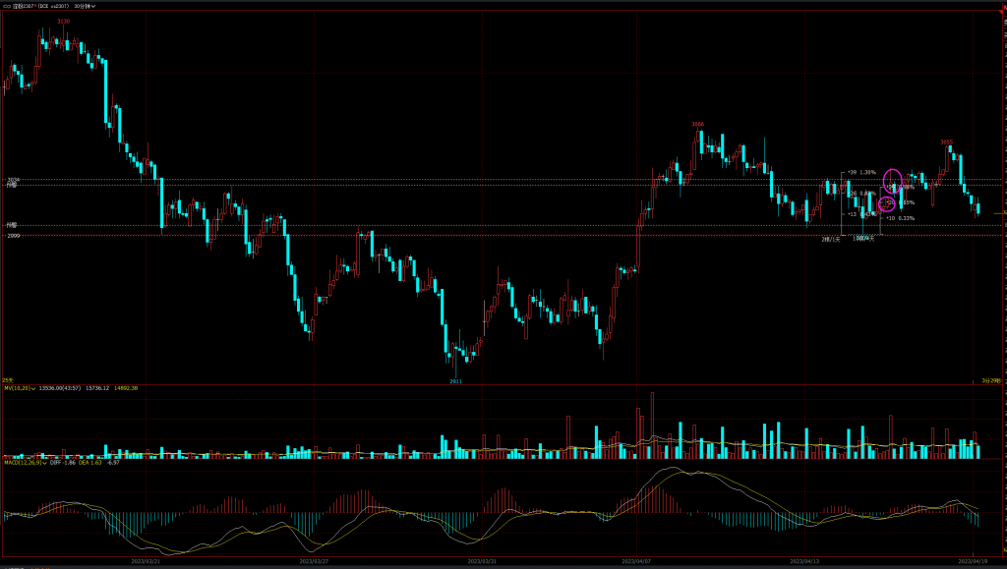1007x569 pixels.
Task: Click the 2911 low price marker
Action: coord(454,380)
